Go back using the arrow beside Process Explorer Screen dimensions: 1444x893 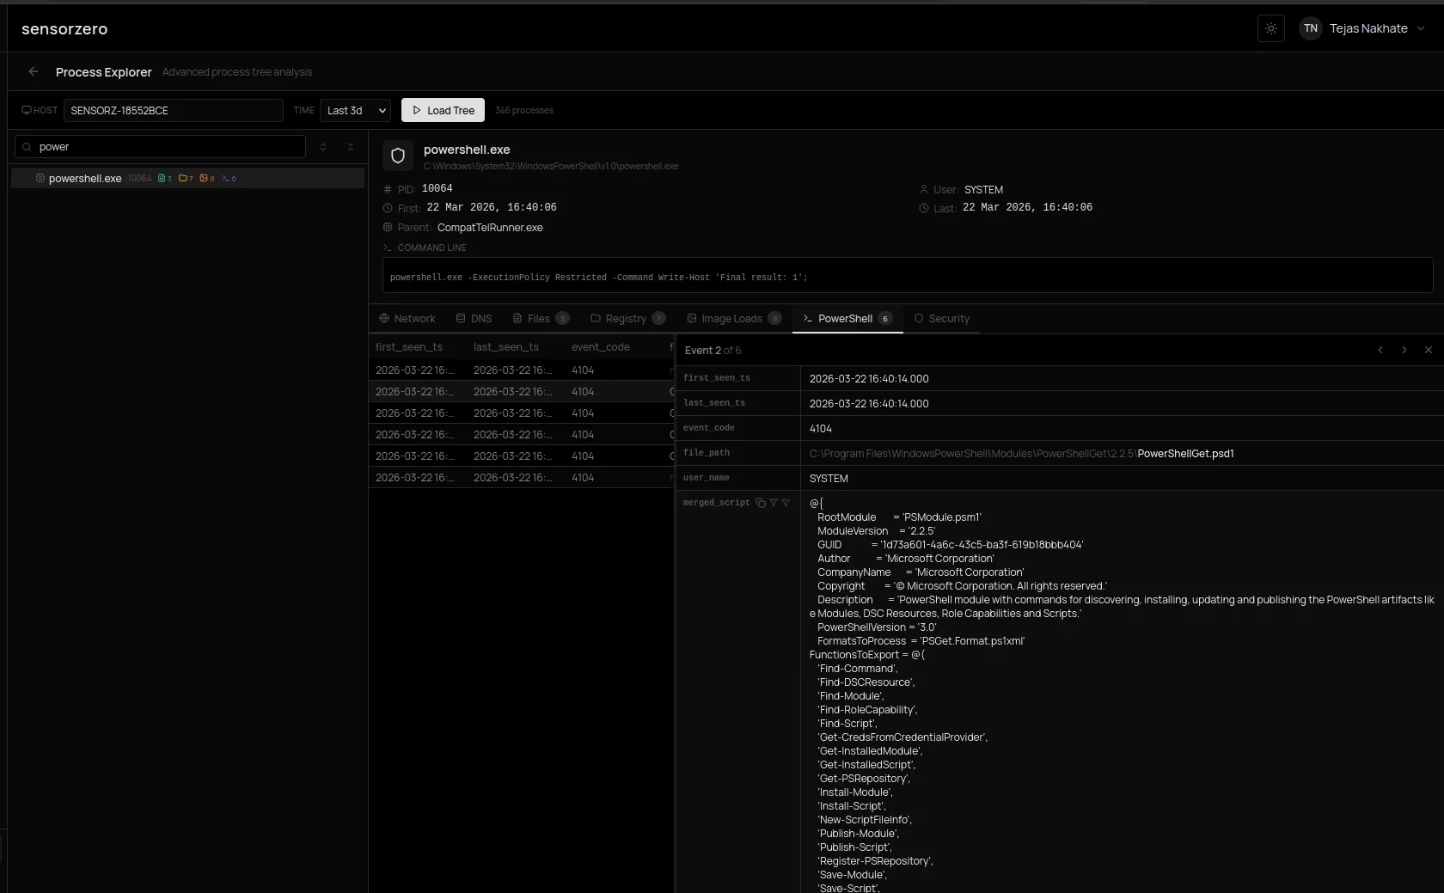[34, 71]
